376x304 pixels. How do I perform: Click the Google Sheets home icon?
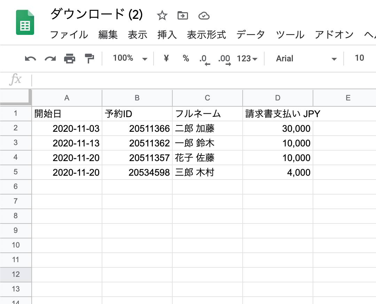[25, 23]
